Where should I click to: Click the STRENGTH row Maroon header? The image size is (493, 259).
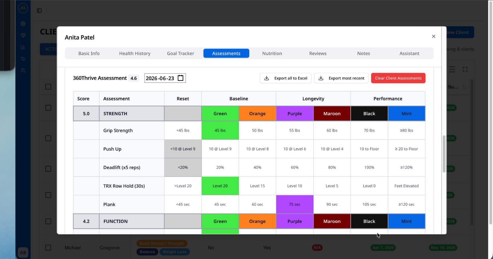point(332,114)
